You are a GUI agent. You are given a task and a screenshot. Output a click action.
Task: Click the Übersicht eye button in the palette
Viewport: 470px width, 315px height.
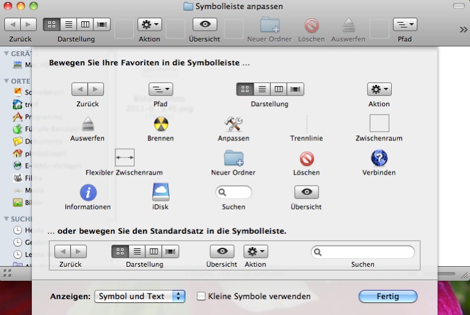[306, 192]
